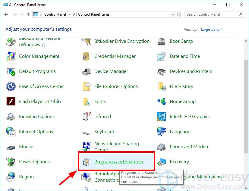Screen dimensions: 249x191
Task: Click the Language icon
Action: point(161,132)
